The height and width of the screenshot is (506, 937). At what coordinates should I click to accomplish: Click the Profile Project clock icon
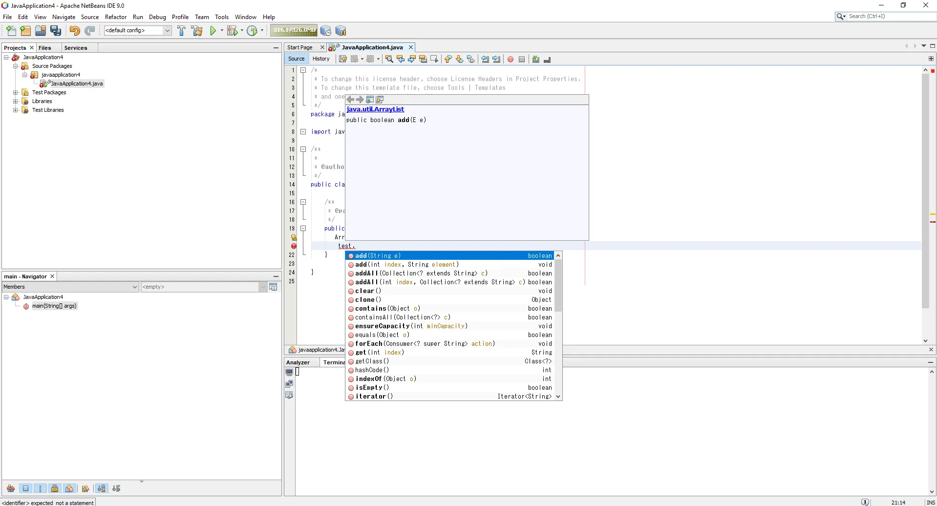(x=252, y=31)
